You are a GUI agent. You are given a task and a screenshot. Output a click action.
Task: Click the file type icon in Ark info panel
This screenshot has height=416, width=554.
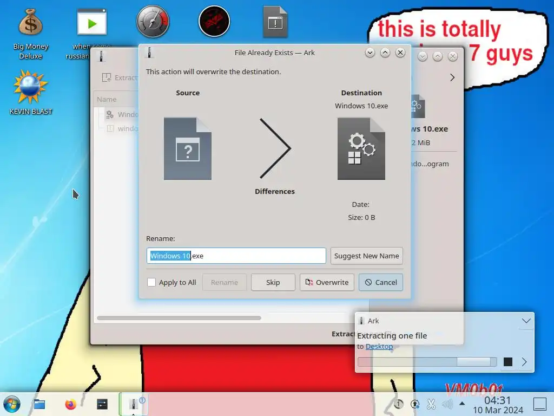(418, 106)
